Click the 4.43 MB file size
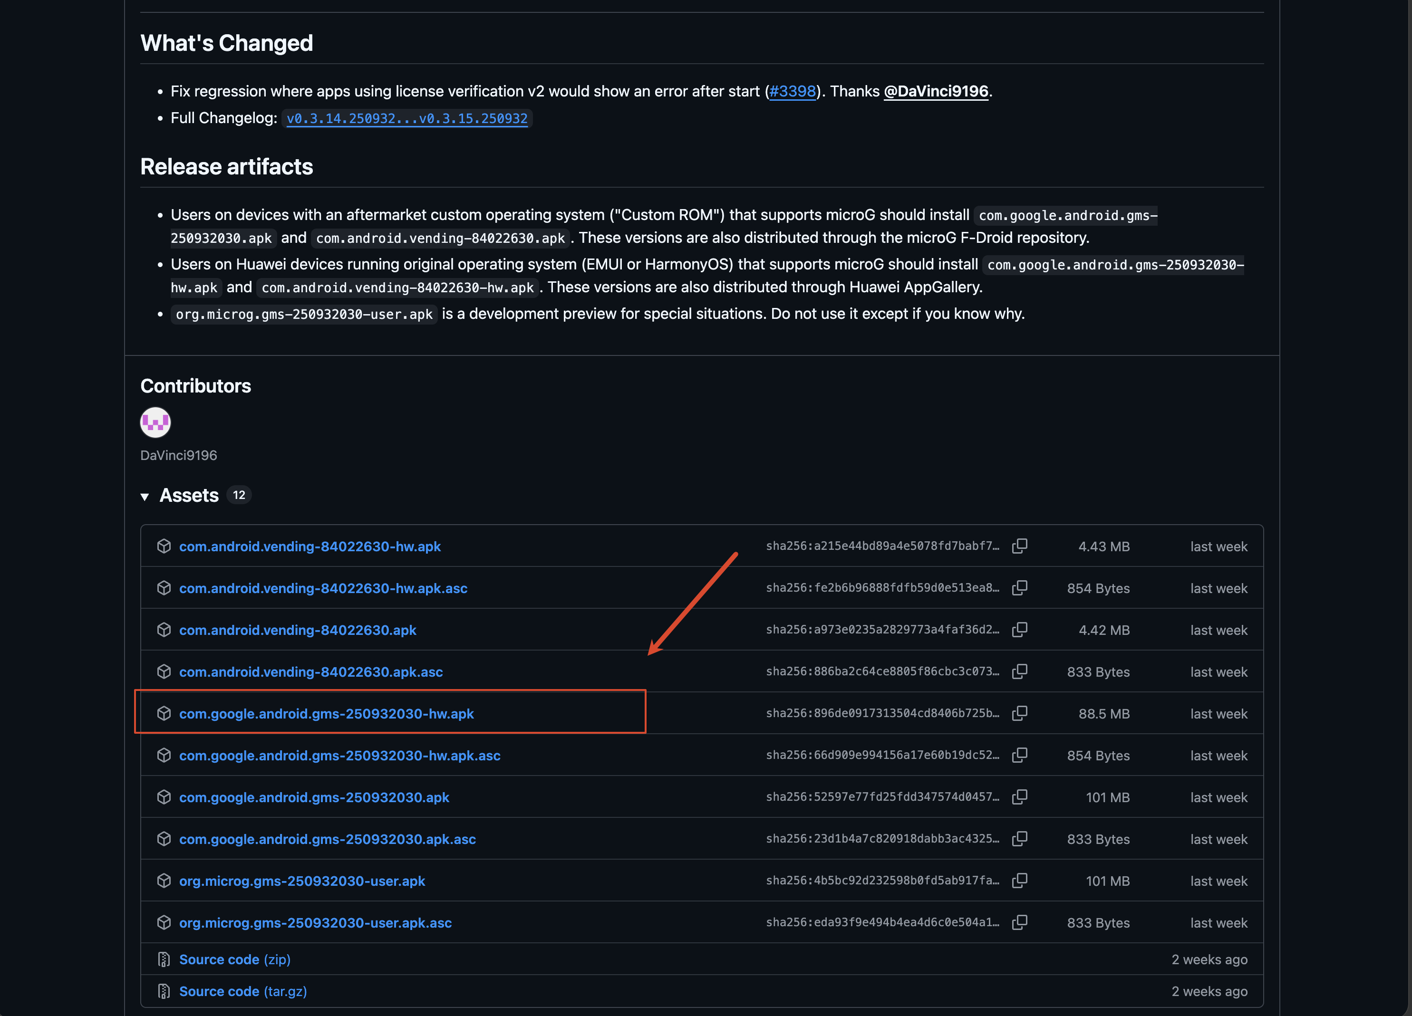 (1104, 546)
